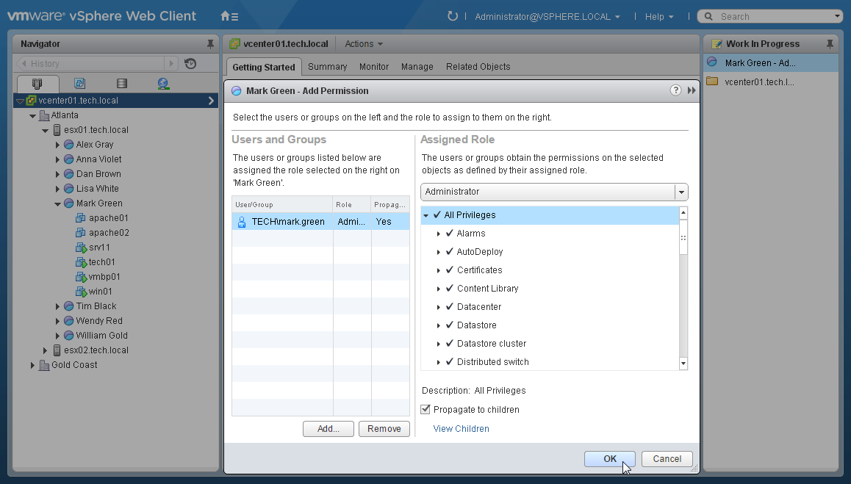Open the vSphere home menu icon
This screenshot has width=851, height=484.
pyautogui.click(x=229, y=16)
